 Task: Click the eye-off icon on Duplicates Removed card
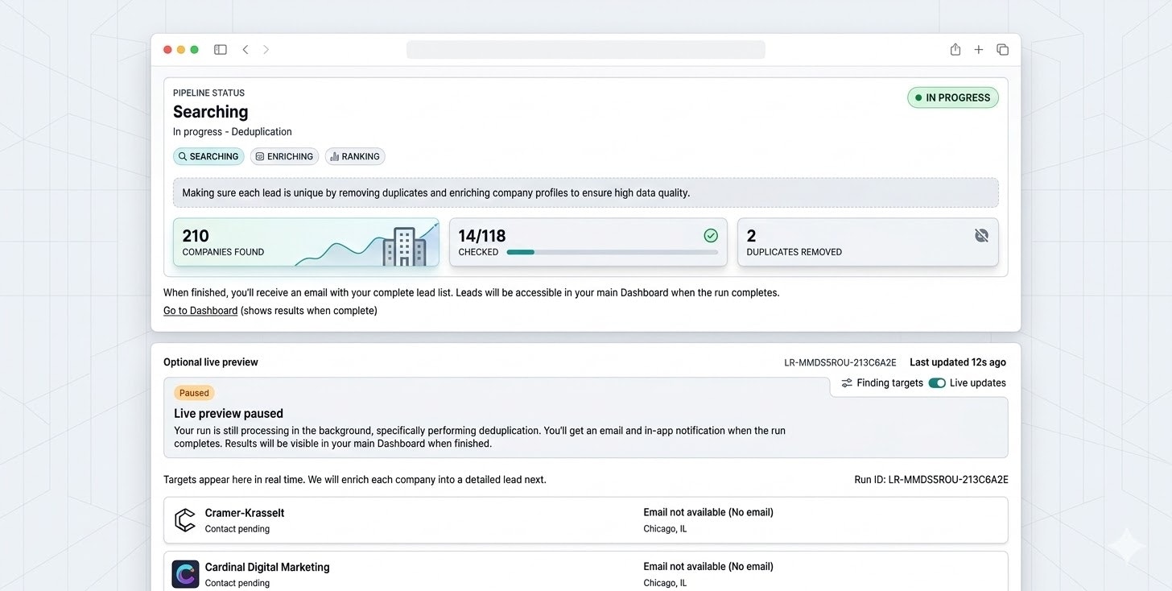tap(981, 235)
